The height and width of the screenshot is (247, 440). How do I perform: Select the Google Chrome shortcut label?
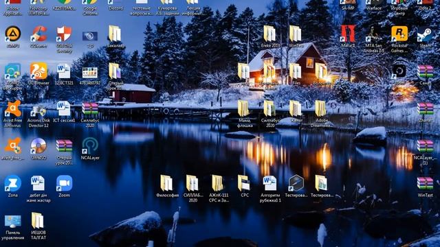coord(90,11)
